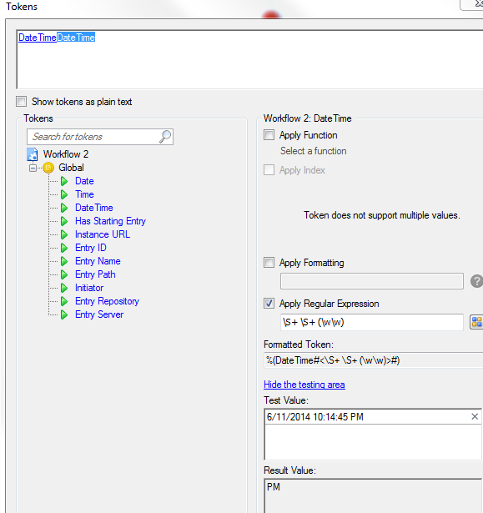483x513 pixels.
Task: Click the yellow Global node icon
Action: click(x=48, y=168)
